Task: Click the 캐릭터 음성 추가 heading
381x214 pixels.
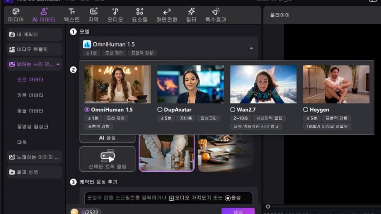Action: click(99, 182)
